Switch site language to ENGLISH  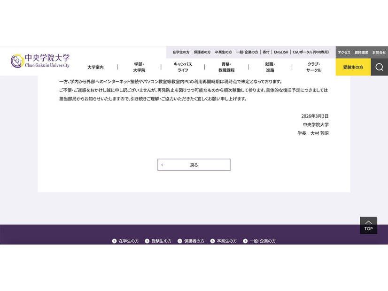tap(281, 52)
